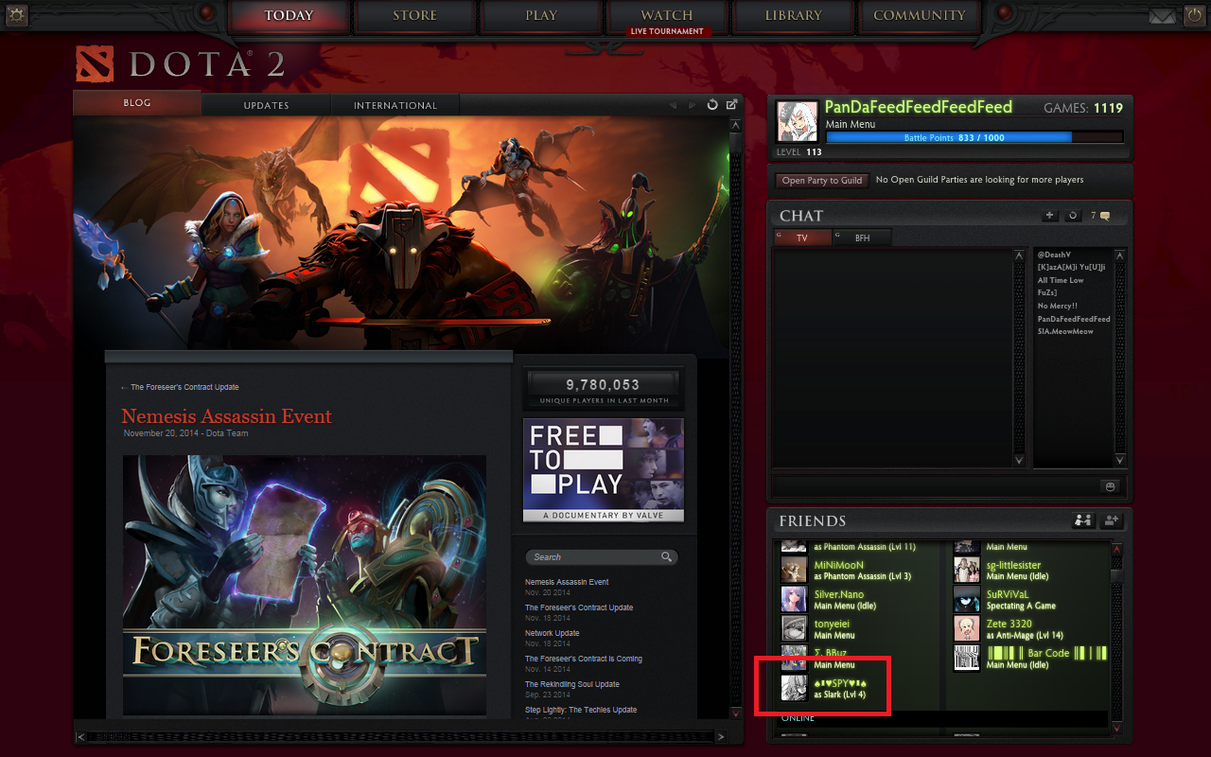Open The Foreseer's Contract Is Coming link
Image resolution: width=1211 pixels, height=757 pixels.
point(584,659)
